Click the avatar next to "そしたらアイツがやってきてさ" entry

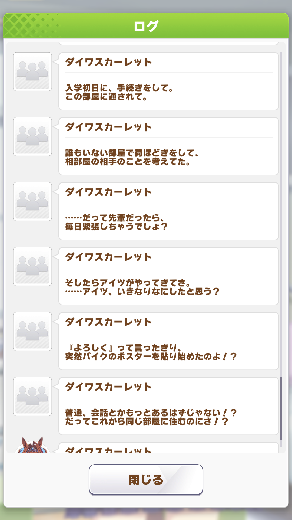point(32,266)
